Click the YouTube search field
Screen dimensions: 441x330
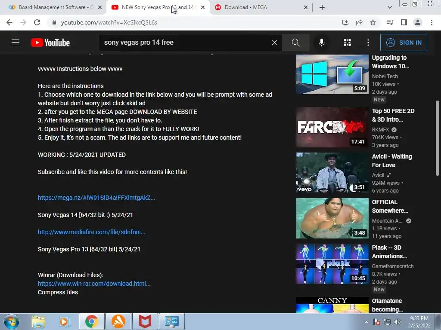[x=186, y=43]
